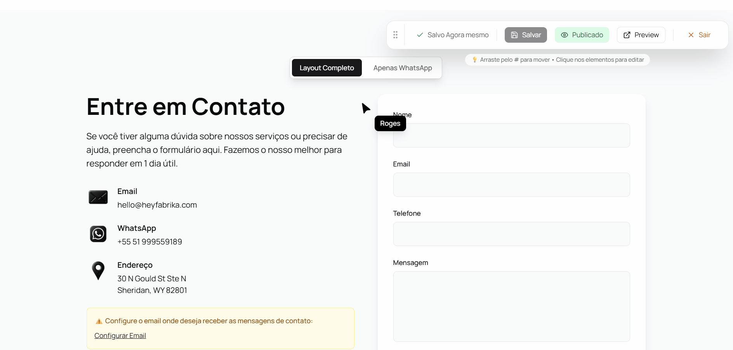Image resolution: width=733 pixels, height=350 pixels.
Task: Click the warning triangle in the yellow banner
Action: pos(99,321)
